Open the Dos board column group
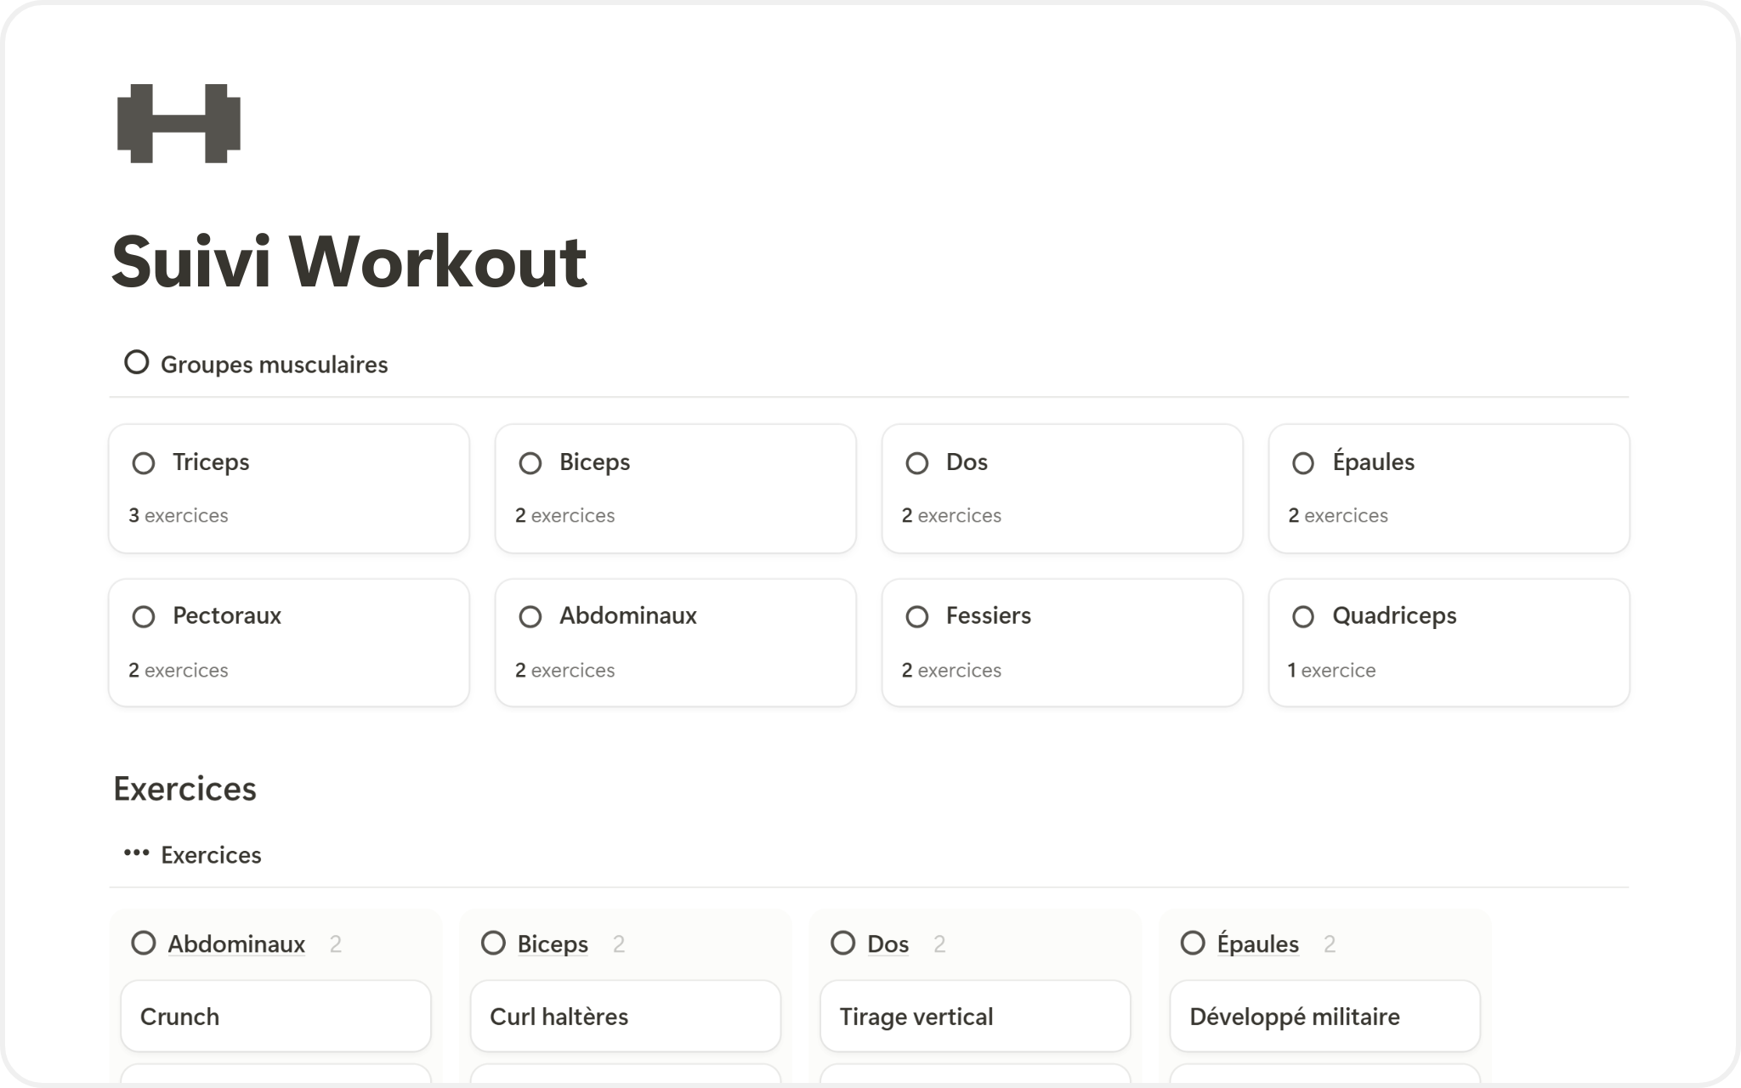Viewport: 1741px width, 1088px height. [x=888, y=944]
